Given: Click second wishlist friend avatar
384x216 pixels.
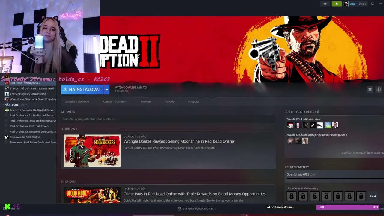Looking at the screenshot, I should [298, 141].
